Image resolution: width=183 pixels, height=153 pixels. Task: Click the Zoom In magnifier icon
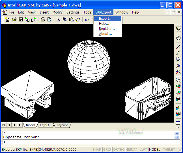[x=178, y=47]
